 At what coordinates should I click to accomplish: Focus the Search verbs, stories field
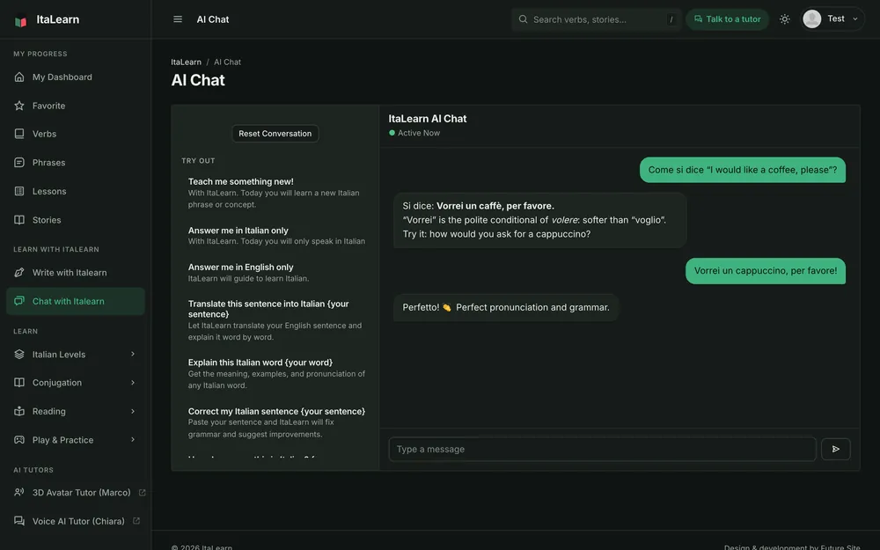click(597, 19)
